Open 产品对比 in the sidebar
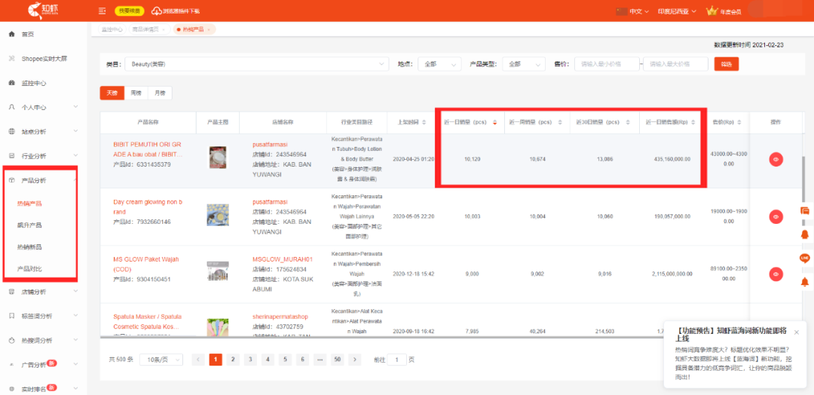The width and height of the screenshot is (814, 395). click(x=29, y=269)
